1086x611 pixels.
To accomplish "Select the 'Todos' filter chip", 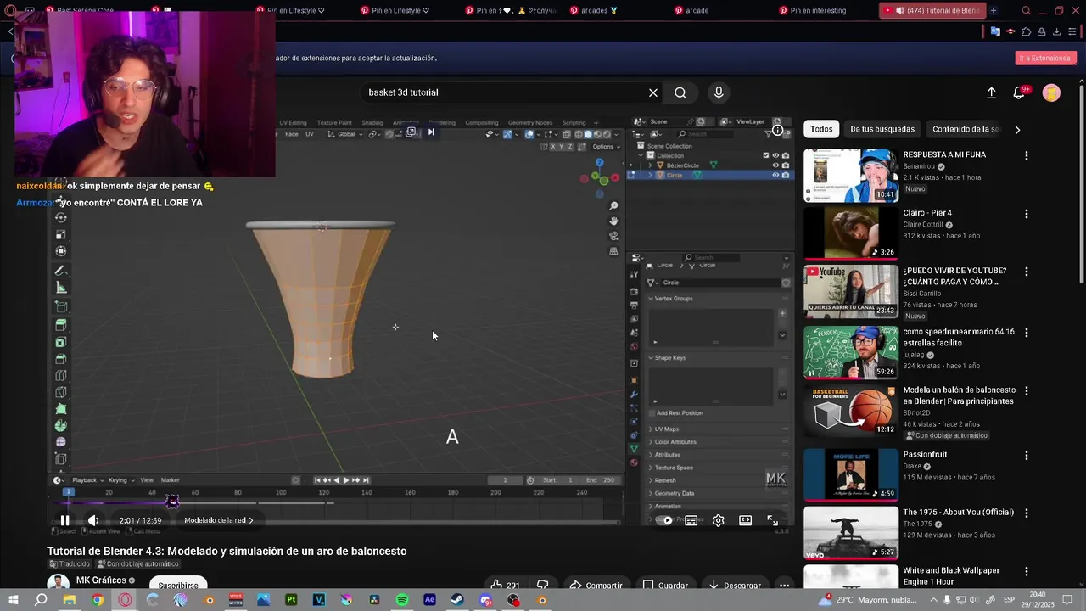I will (x=821, y=129).
